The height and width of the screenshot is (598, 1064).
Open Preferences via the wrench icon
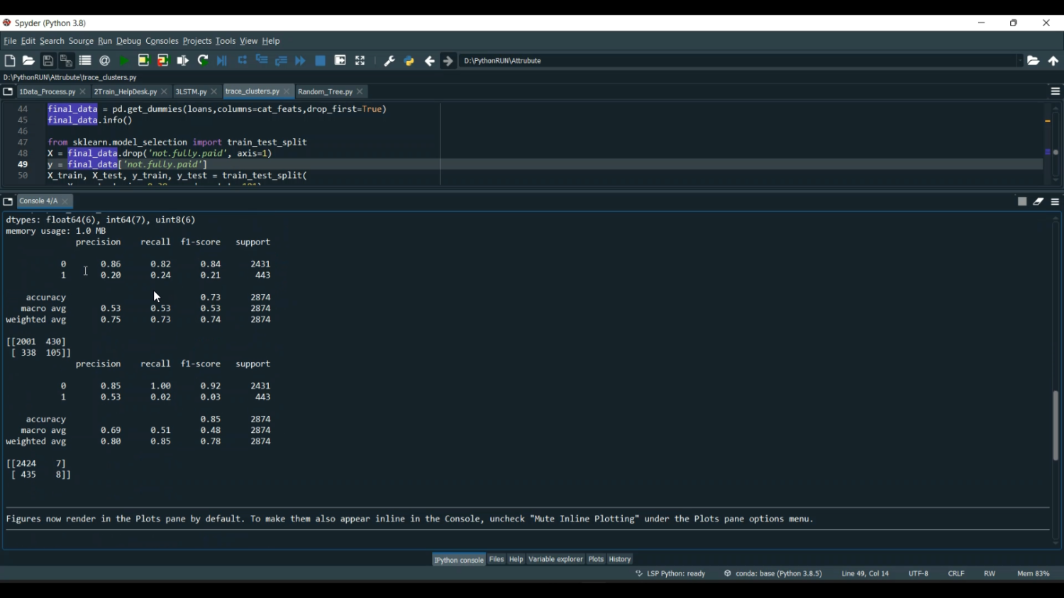click(389, 61)
